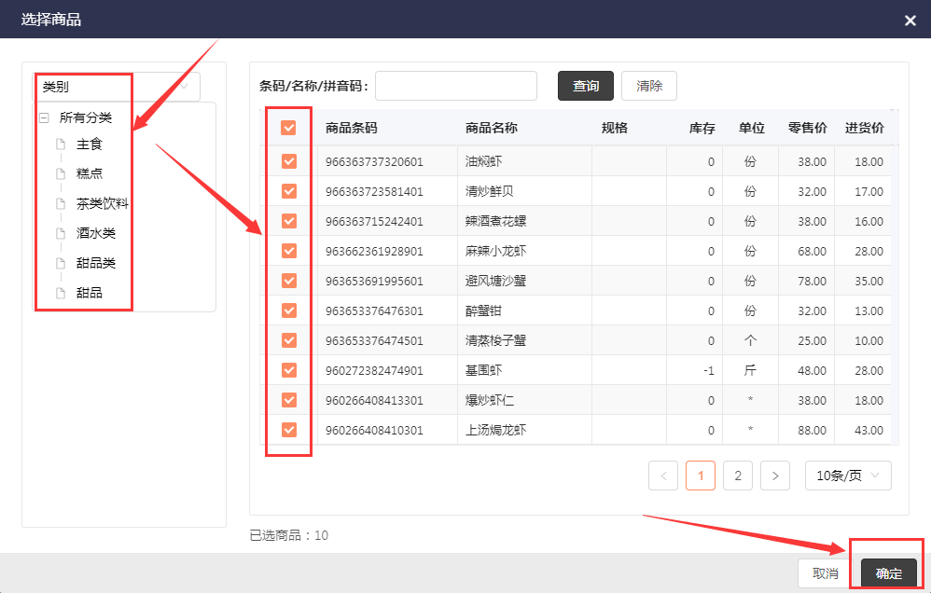Close the 选择商品 dialog with X
931x593 pixels.
(x=910, y=20)
